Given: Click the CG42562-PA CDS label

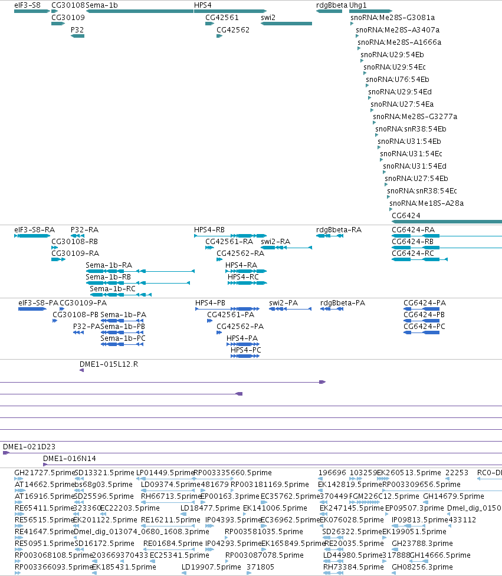Looking at the screenshot, I should click(x=240, y=327).
